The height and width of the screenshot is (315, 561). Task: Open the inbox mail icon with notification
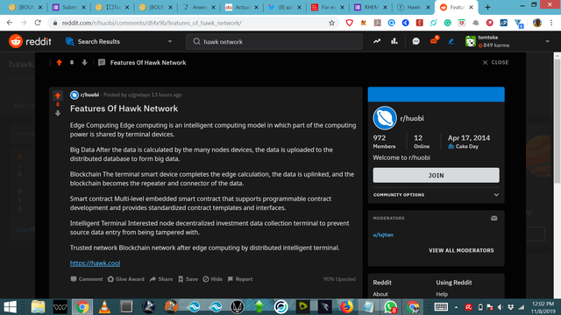434,41
